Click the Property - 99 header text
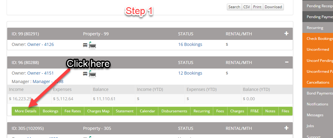Viewport: 333px width, 138px height. click(x=96, y=34)
